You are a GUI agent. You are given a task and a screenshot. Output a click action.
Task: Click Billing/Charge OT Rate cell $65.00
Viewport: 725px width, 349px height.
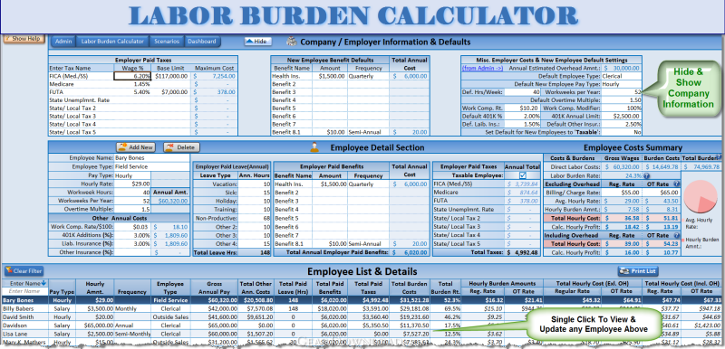click(x=661, y=193)
